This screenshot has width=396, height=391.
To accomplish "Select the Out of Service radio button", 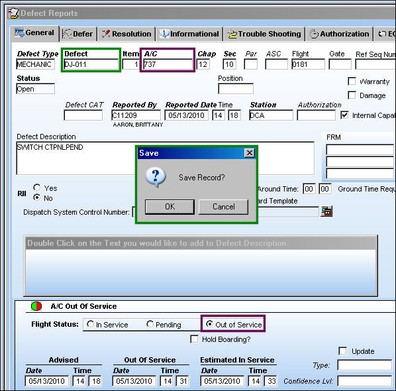I will [209, 324].
